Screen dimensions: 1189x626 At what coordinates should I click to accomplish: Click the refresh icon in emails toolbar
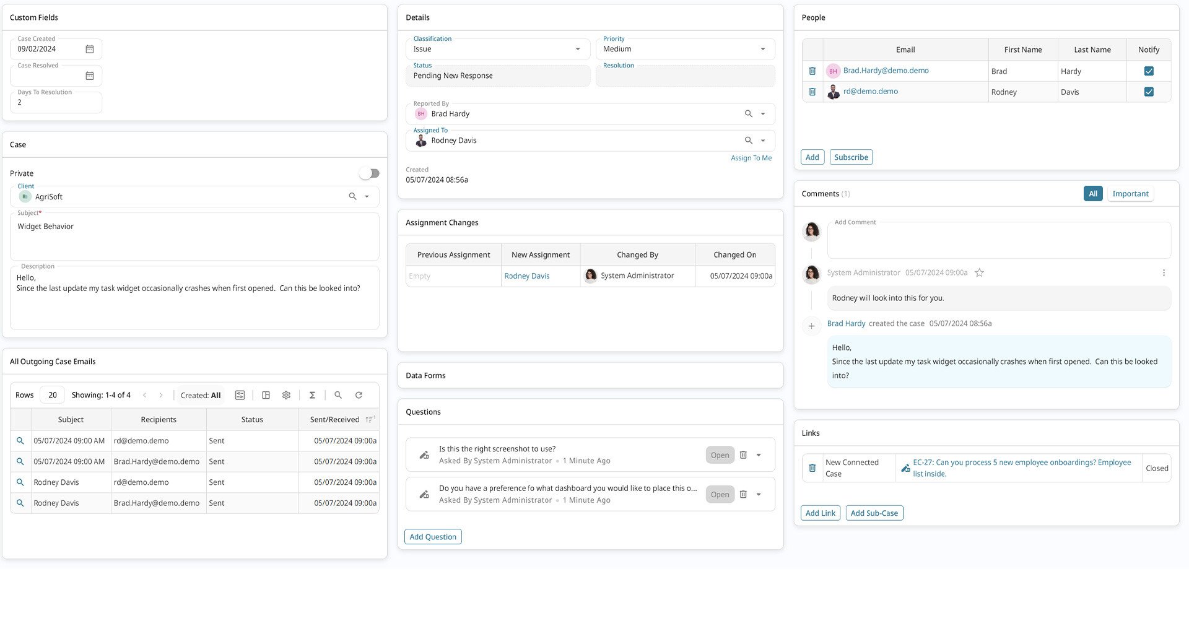pos(359,395)
